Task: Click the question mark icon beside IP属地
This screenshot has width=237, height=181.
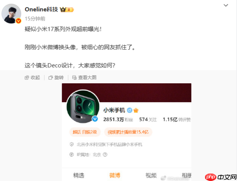Action: tap(105, 154)
